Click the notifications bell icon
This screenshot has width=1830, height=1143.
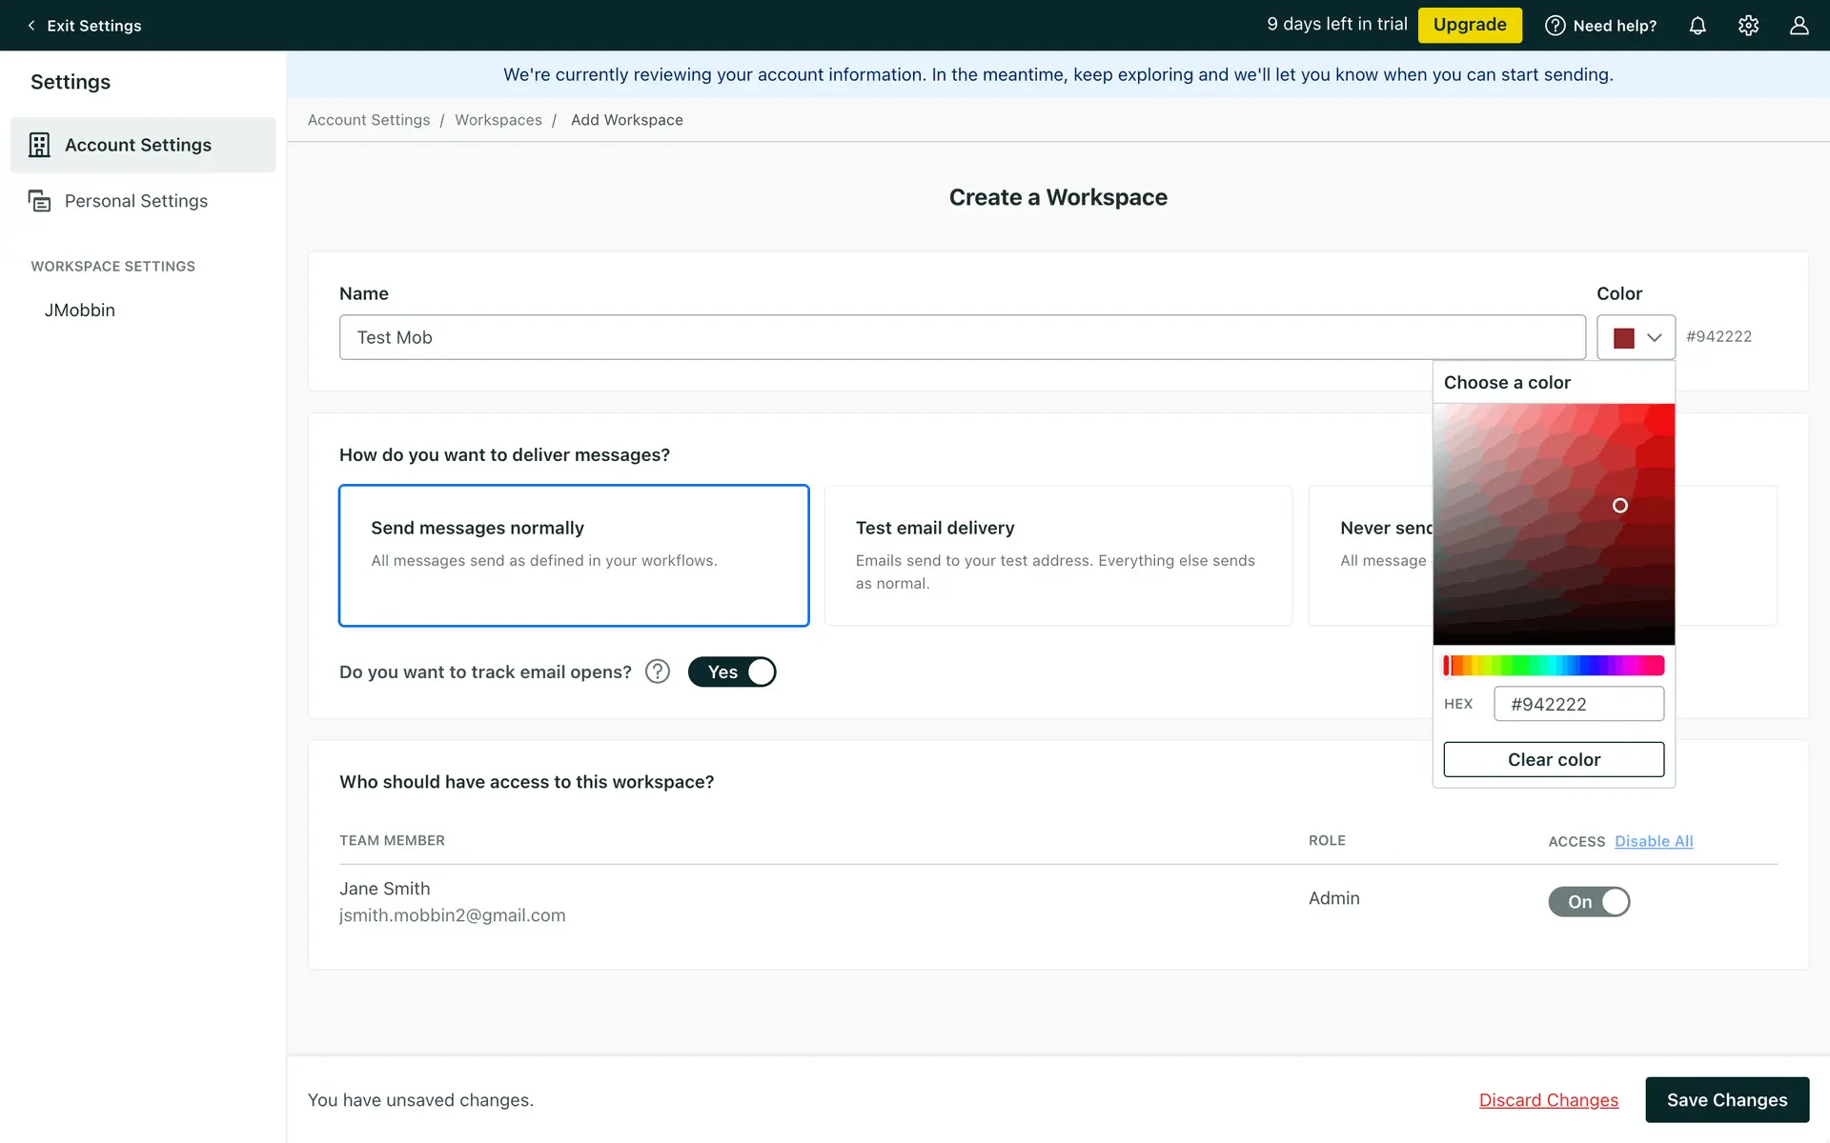click(x=1698, y=26)
